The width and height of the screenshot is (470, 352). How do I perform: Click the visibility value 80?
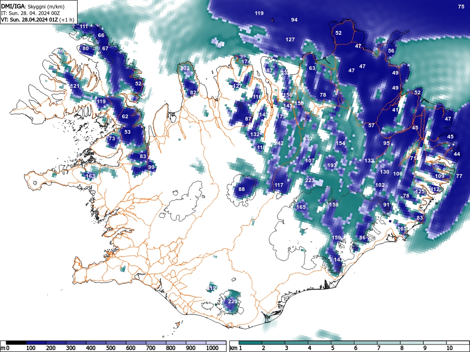pos(86,48)
